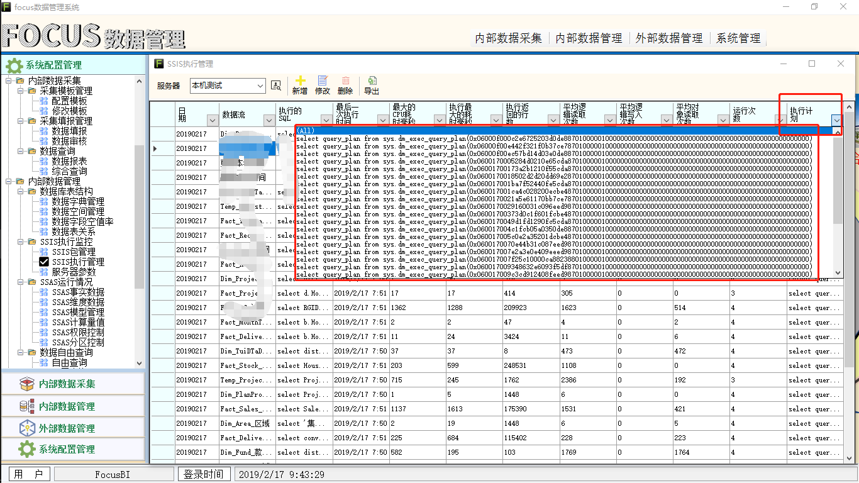Click the 内部数据管理 button in bottom-left panel
This screenshot has width=859, height=483.
73,406
